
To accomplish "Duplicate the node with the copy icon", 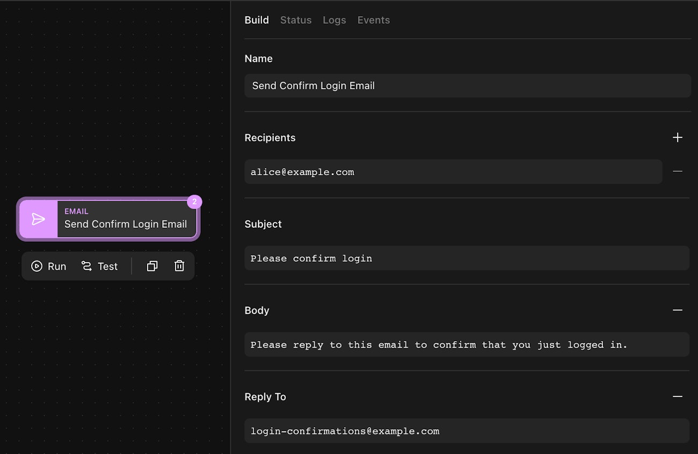I will (152, 266).
